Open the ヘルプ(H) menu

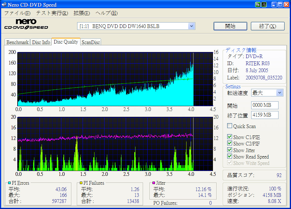tap(107, 13)
